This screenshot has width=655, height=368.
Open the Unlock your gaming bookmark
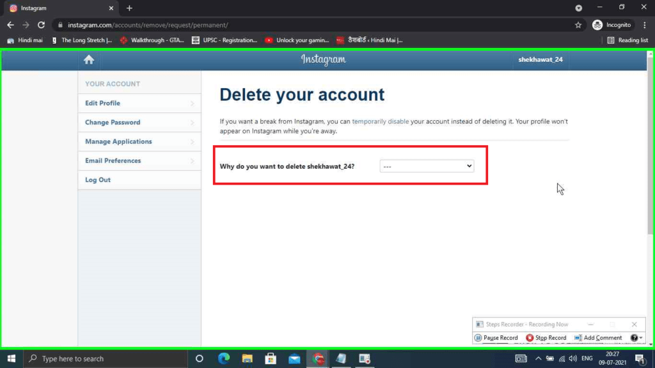point(297,40)
